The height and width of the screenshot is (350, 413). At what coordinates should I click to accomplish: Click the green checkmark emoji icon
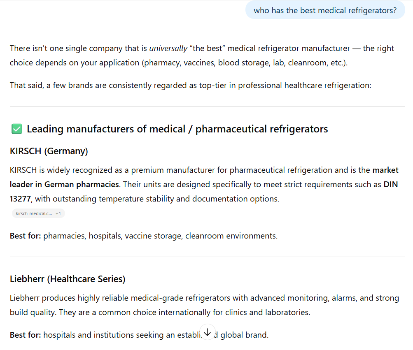pos(16,129)
